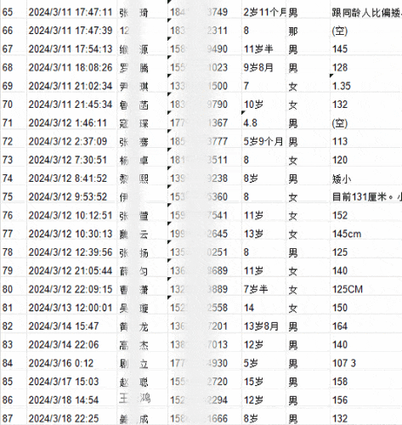Click timestamp cell 2024/3/17 15:03
Screen dimensions: 402x425
pos(71,382)
